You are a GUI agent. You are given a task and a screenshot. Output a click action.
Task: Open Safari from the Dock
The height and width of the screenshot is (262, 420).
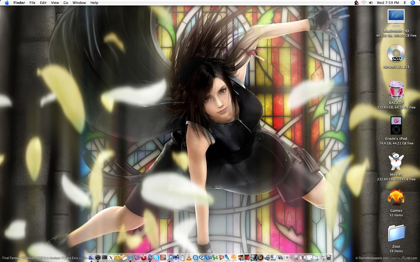coord(130,257)
